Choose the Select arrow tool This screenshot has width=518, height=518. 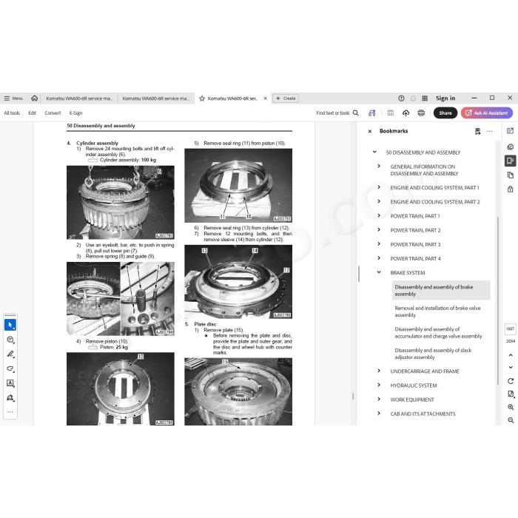click(x=10, y=325)
